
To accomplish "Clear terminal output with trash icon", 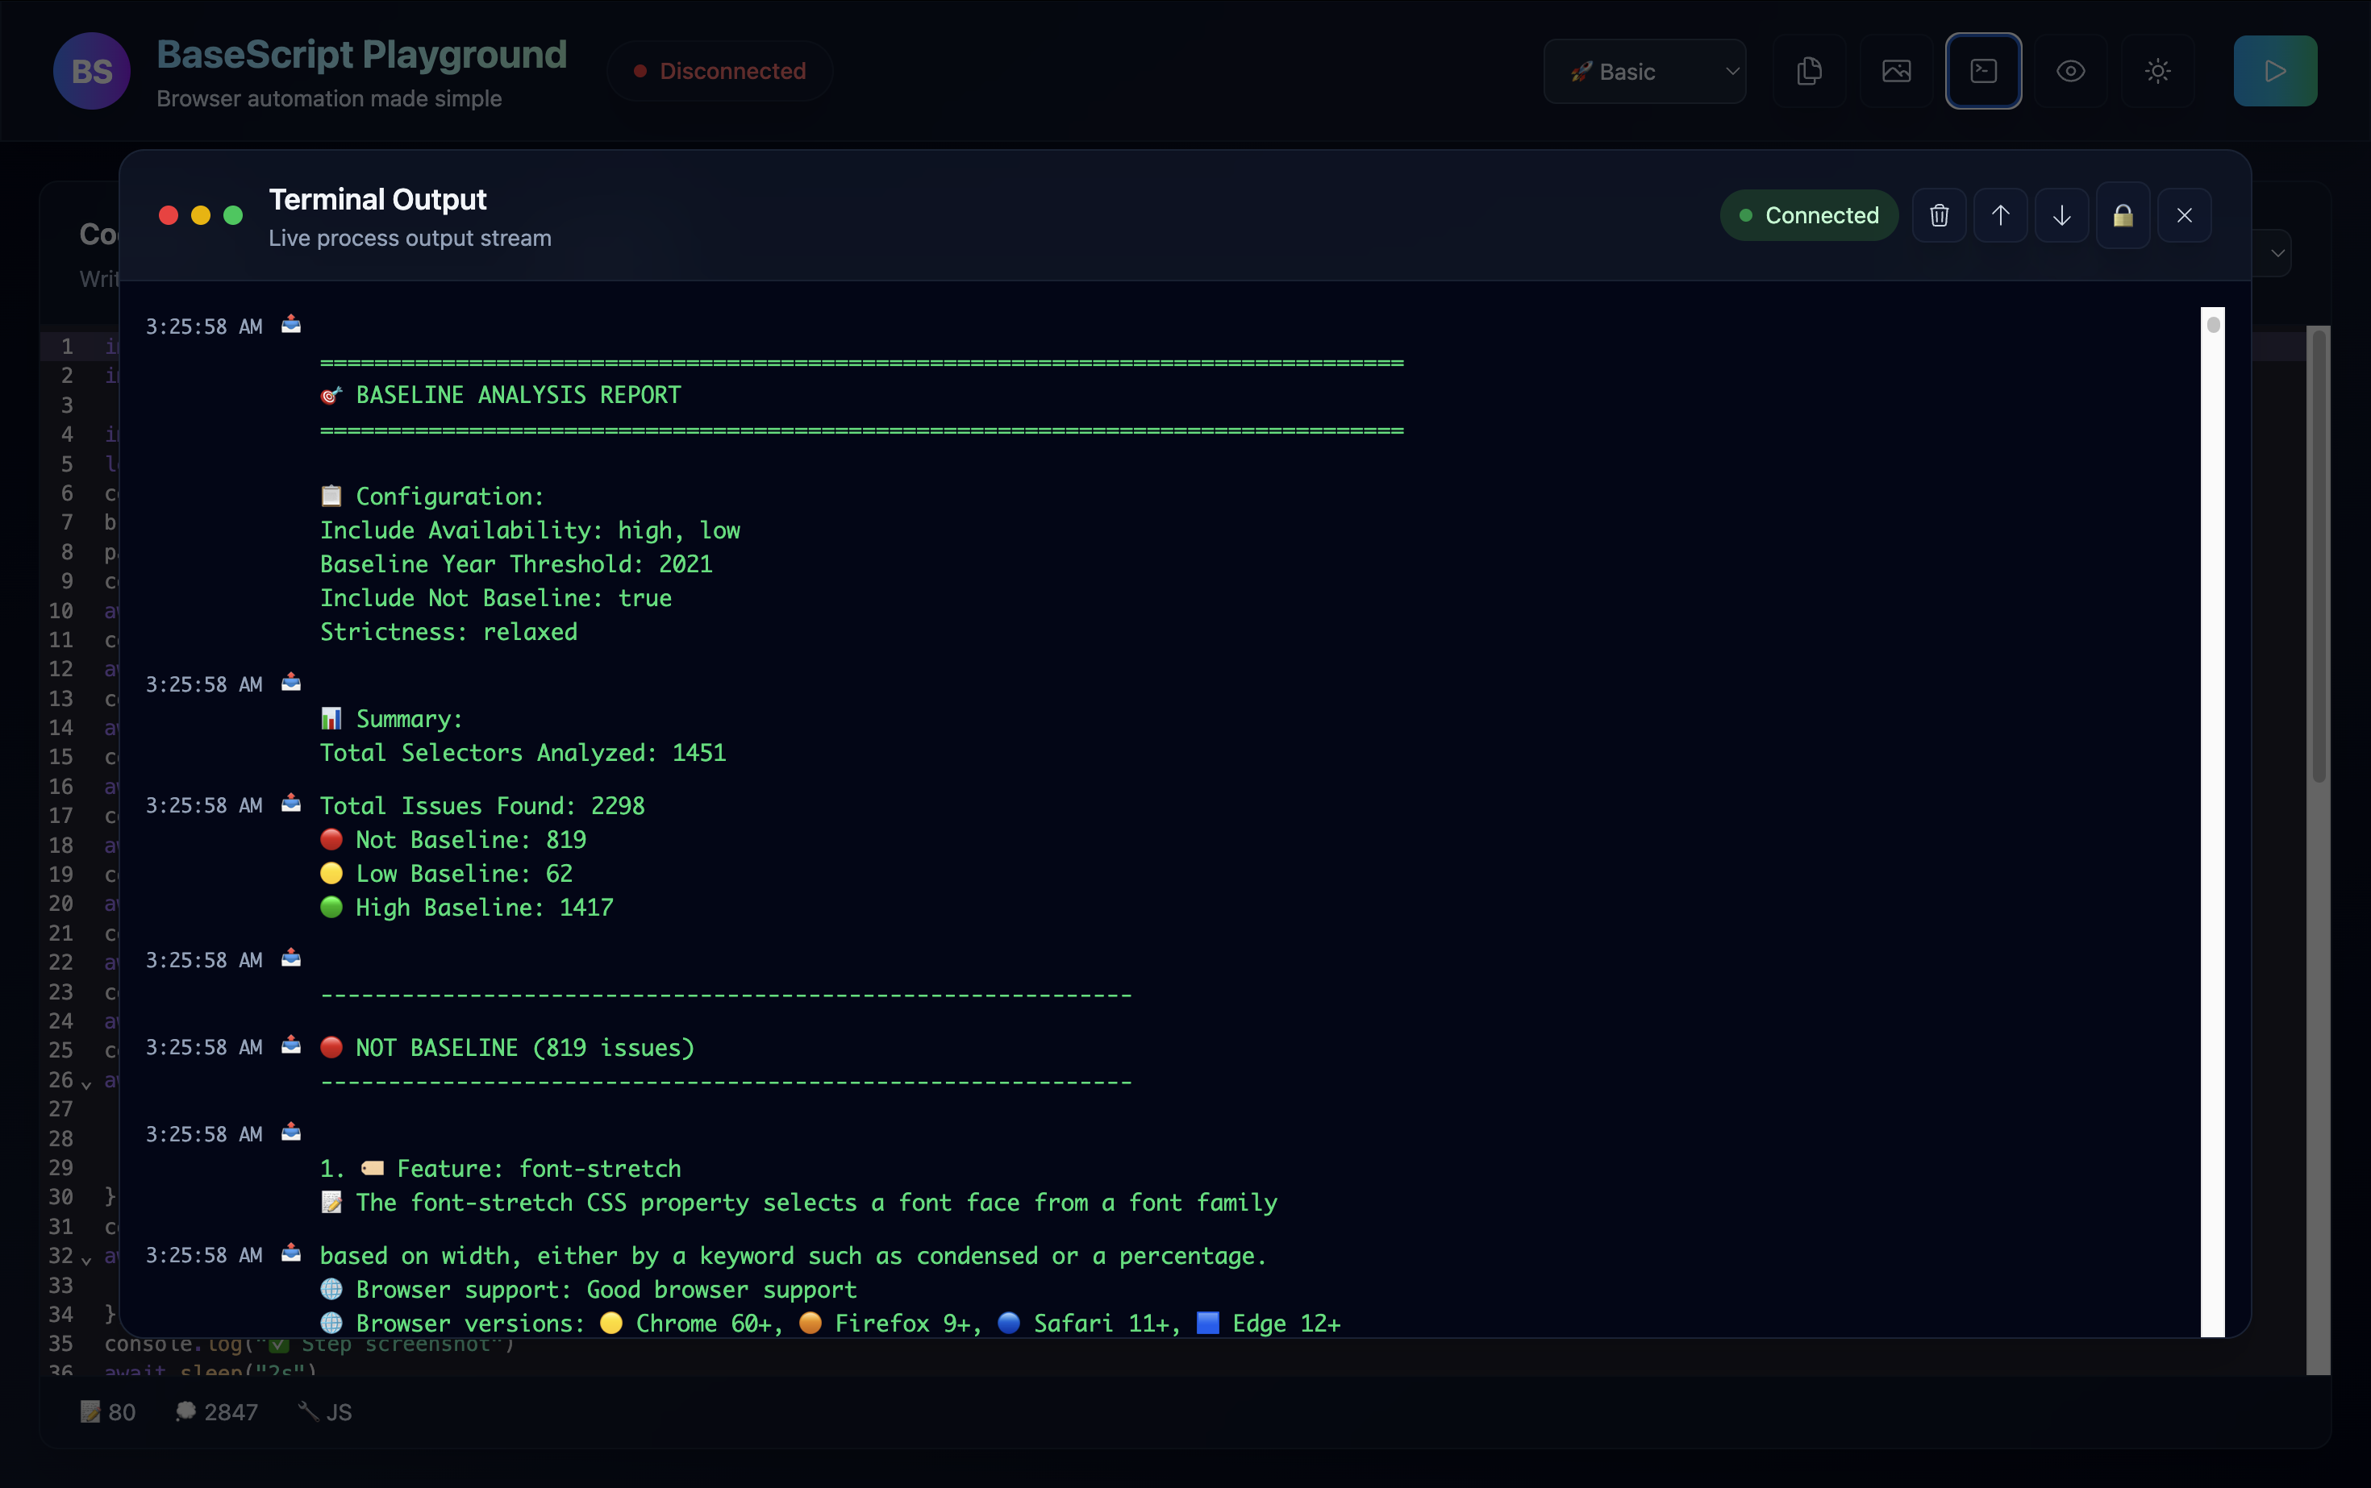I will (x=1939, y=215).
